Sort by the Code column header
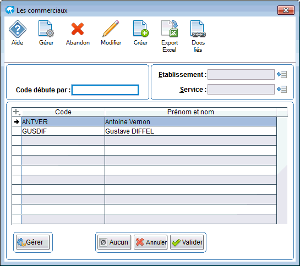 63,112
